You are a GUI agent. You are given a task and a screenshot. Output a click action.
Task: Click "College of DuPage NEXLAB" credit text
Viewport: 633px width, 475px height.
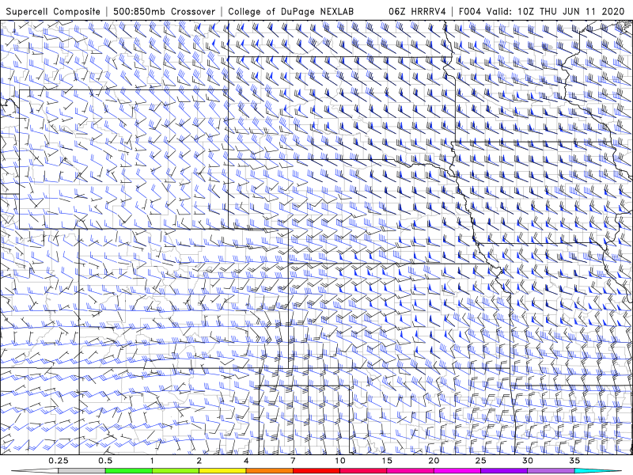(290, 12)
